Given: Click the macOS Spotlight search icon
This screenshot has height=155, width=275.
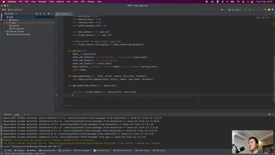Looking at the screenshot, I should 248,2.
